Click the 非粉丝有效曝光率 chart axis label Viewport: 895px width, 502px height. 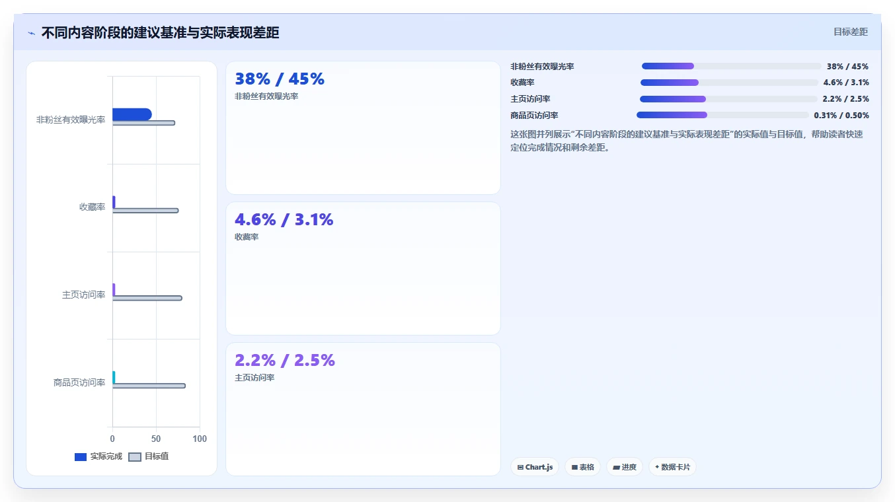click(71, 120)
